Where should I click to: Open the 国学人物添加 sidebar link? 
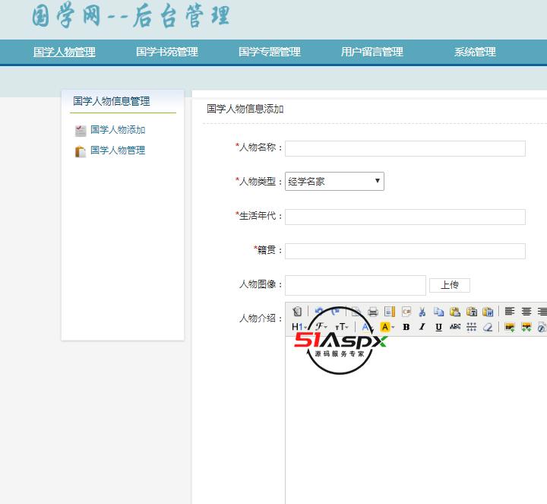click(118, 130)
